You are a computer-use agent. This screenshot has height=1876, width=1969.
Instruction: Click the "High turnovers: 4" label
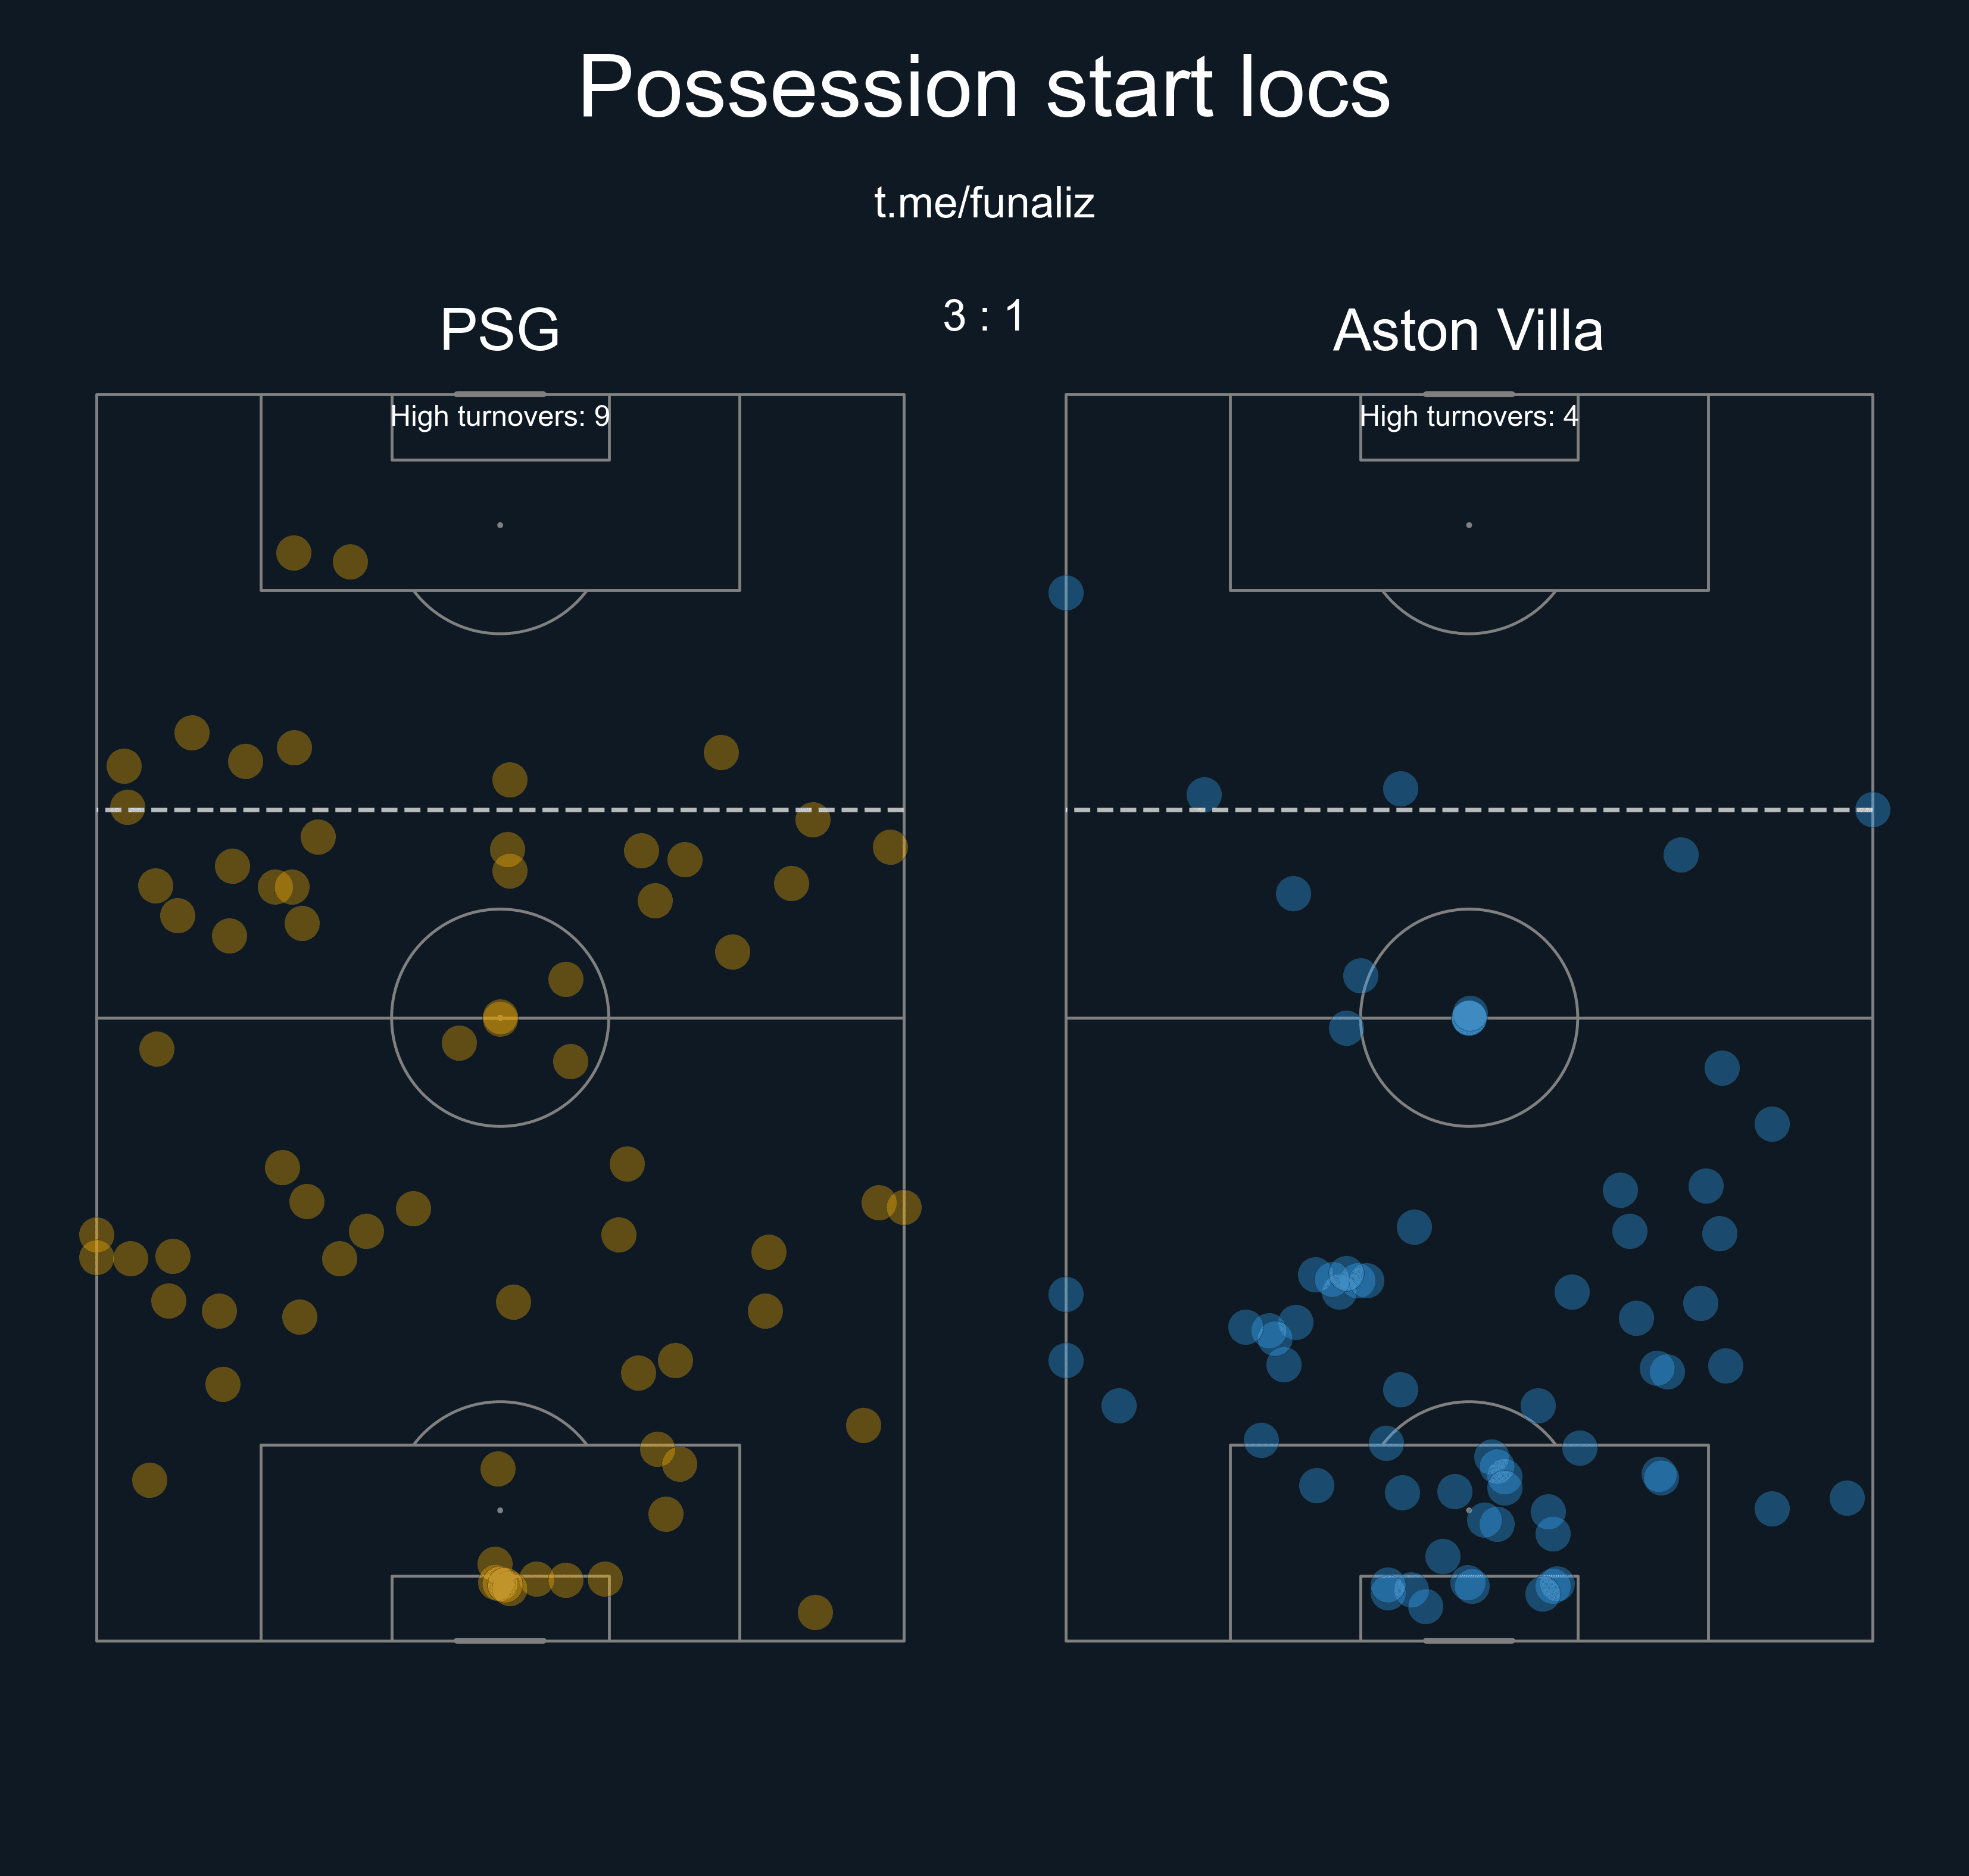coord(1468,416)
